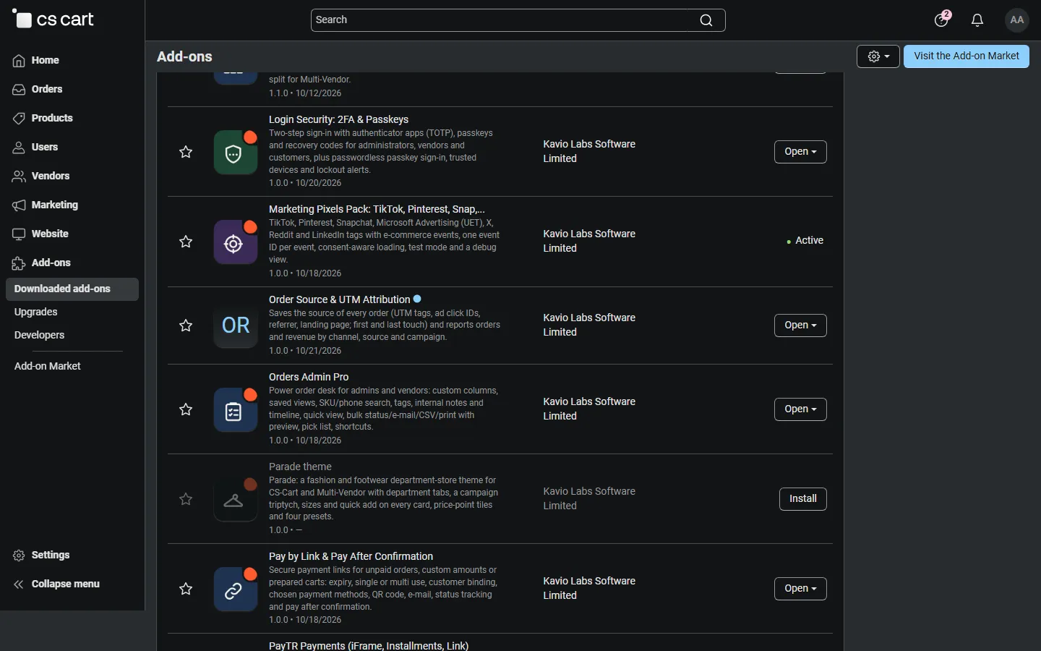The image size is (1041, 651).
Task: Open the gear settings dropdown in header
Action: pos(878,56)
